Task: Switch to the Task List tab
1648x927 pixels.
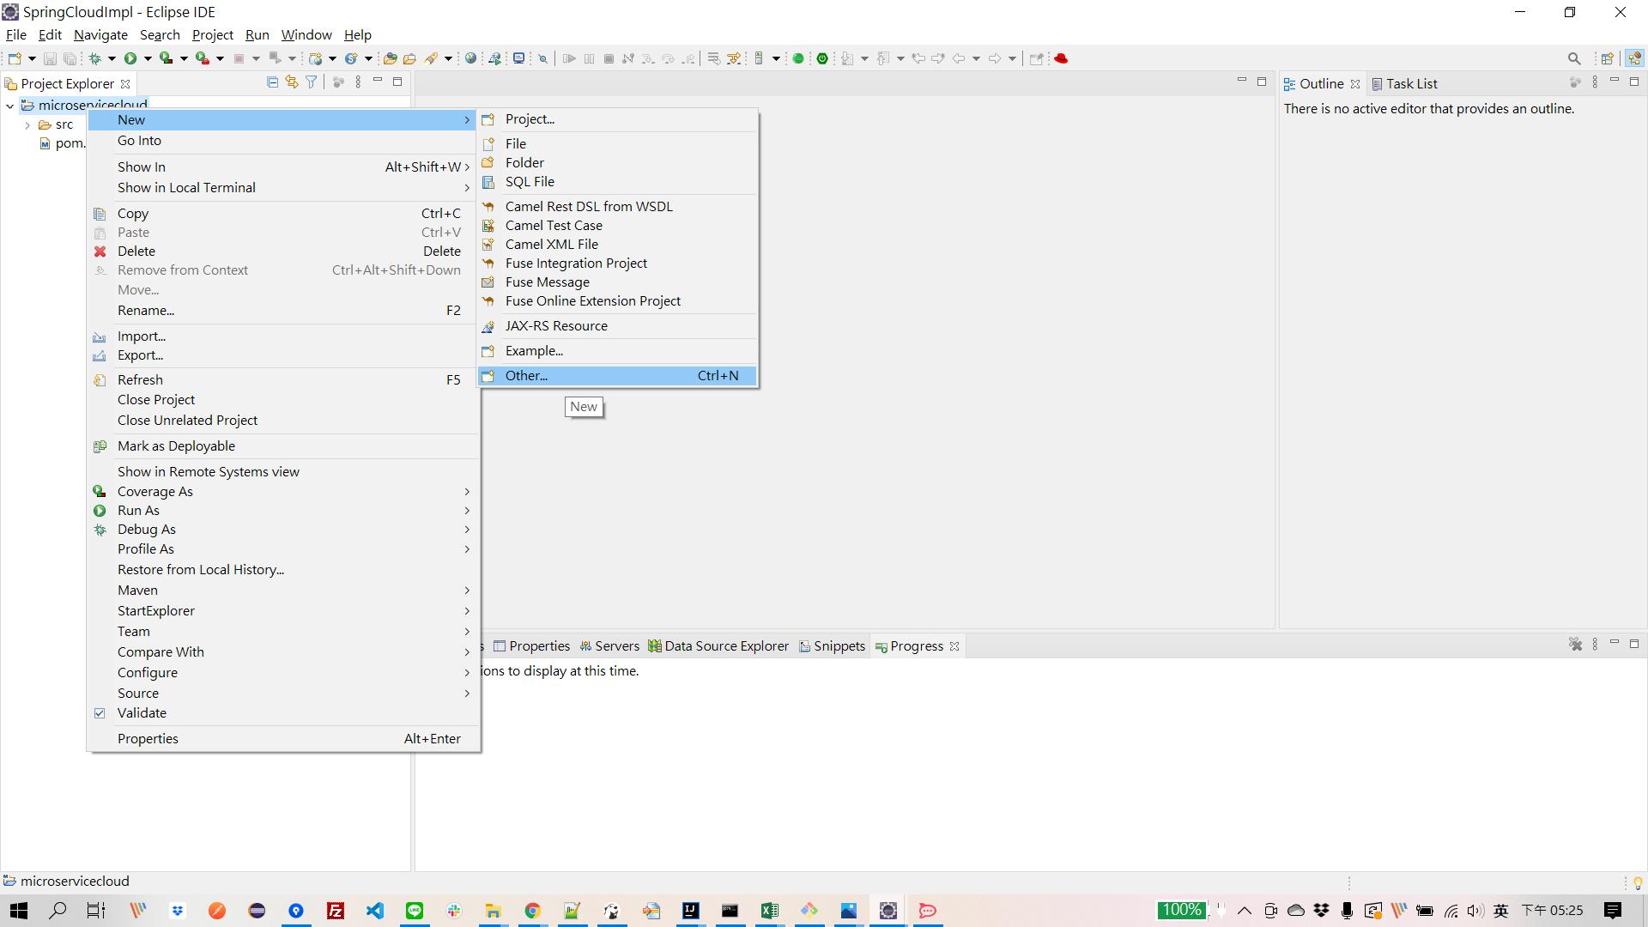Action: pos(1404,83)
